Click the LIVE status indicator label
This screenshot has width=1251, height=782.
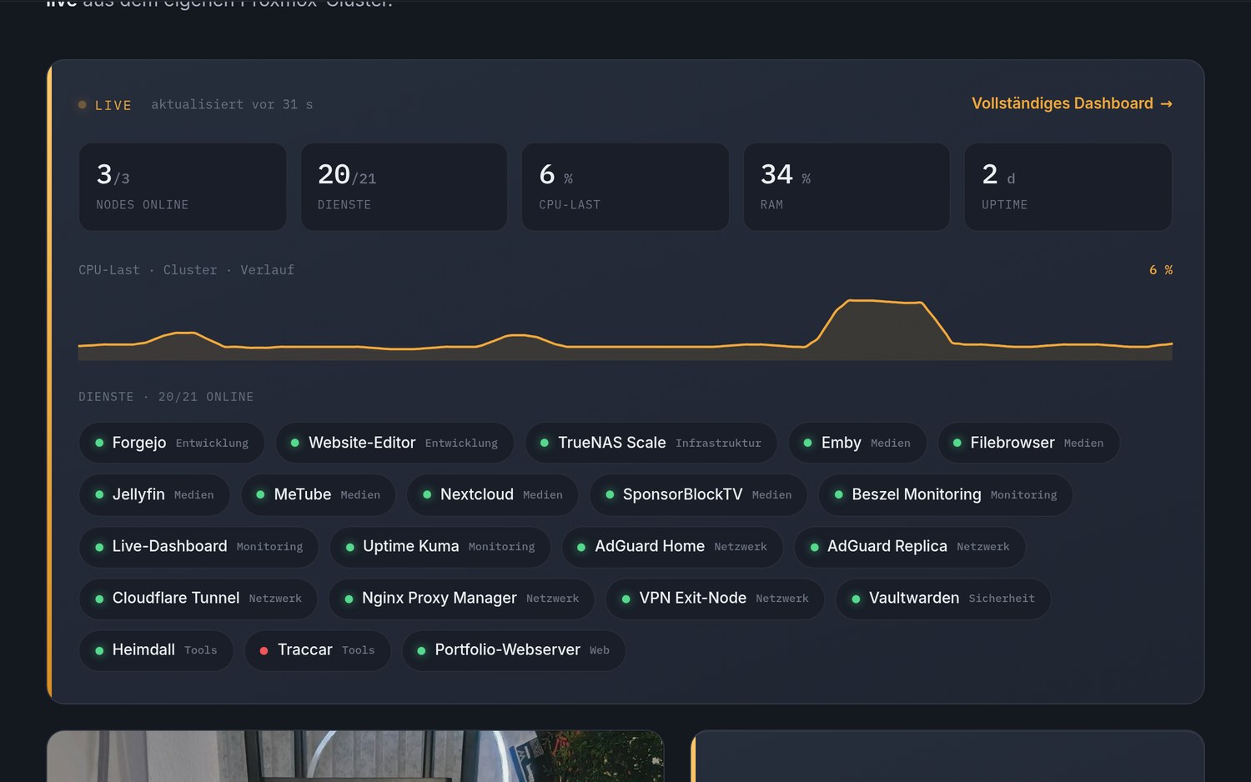pos(113,105)
